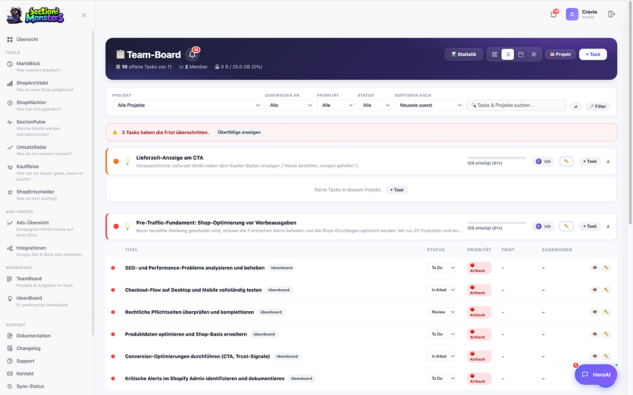Edit the Pre-Traffic-Fundament project via pencil
Screen dimensions: 633x395
click(x=566, y=226)
